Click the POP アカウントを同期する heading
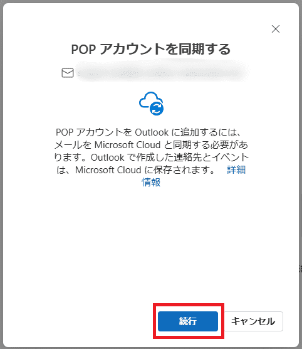 [151, 49]
